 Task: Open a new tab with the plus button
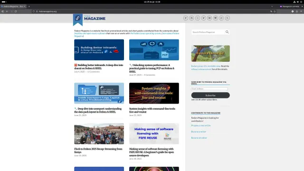(29, 6)
